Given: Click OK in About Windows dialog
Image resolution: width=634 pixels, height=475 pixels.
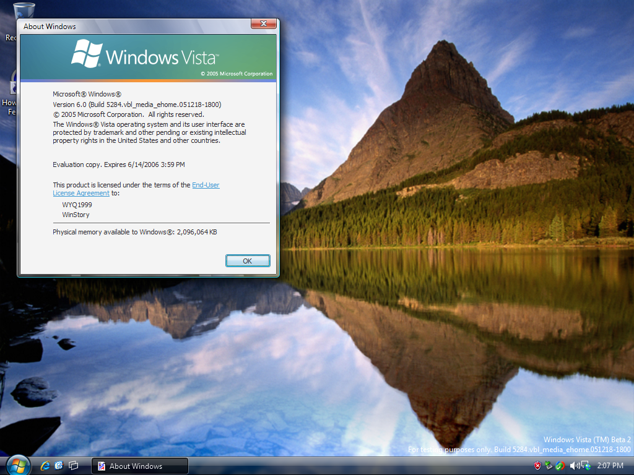Looking at the screenshot, I should [248, 261].
